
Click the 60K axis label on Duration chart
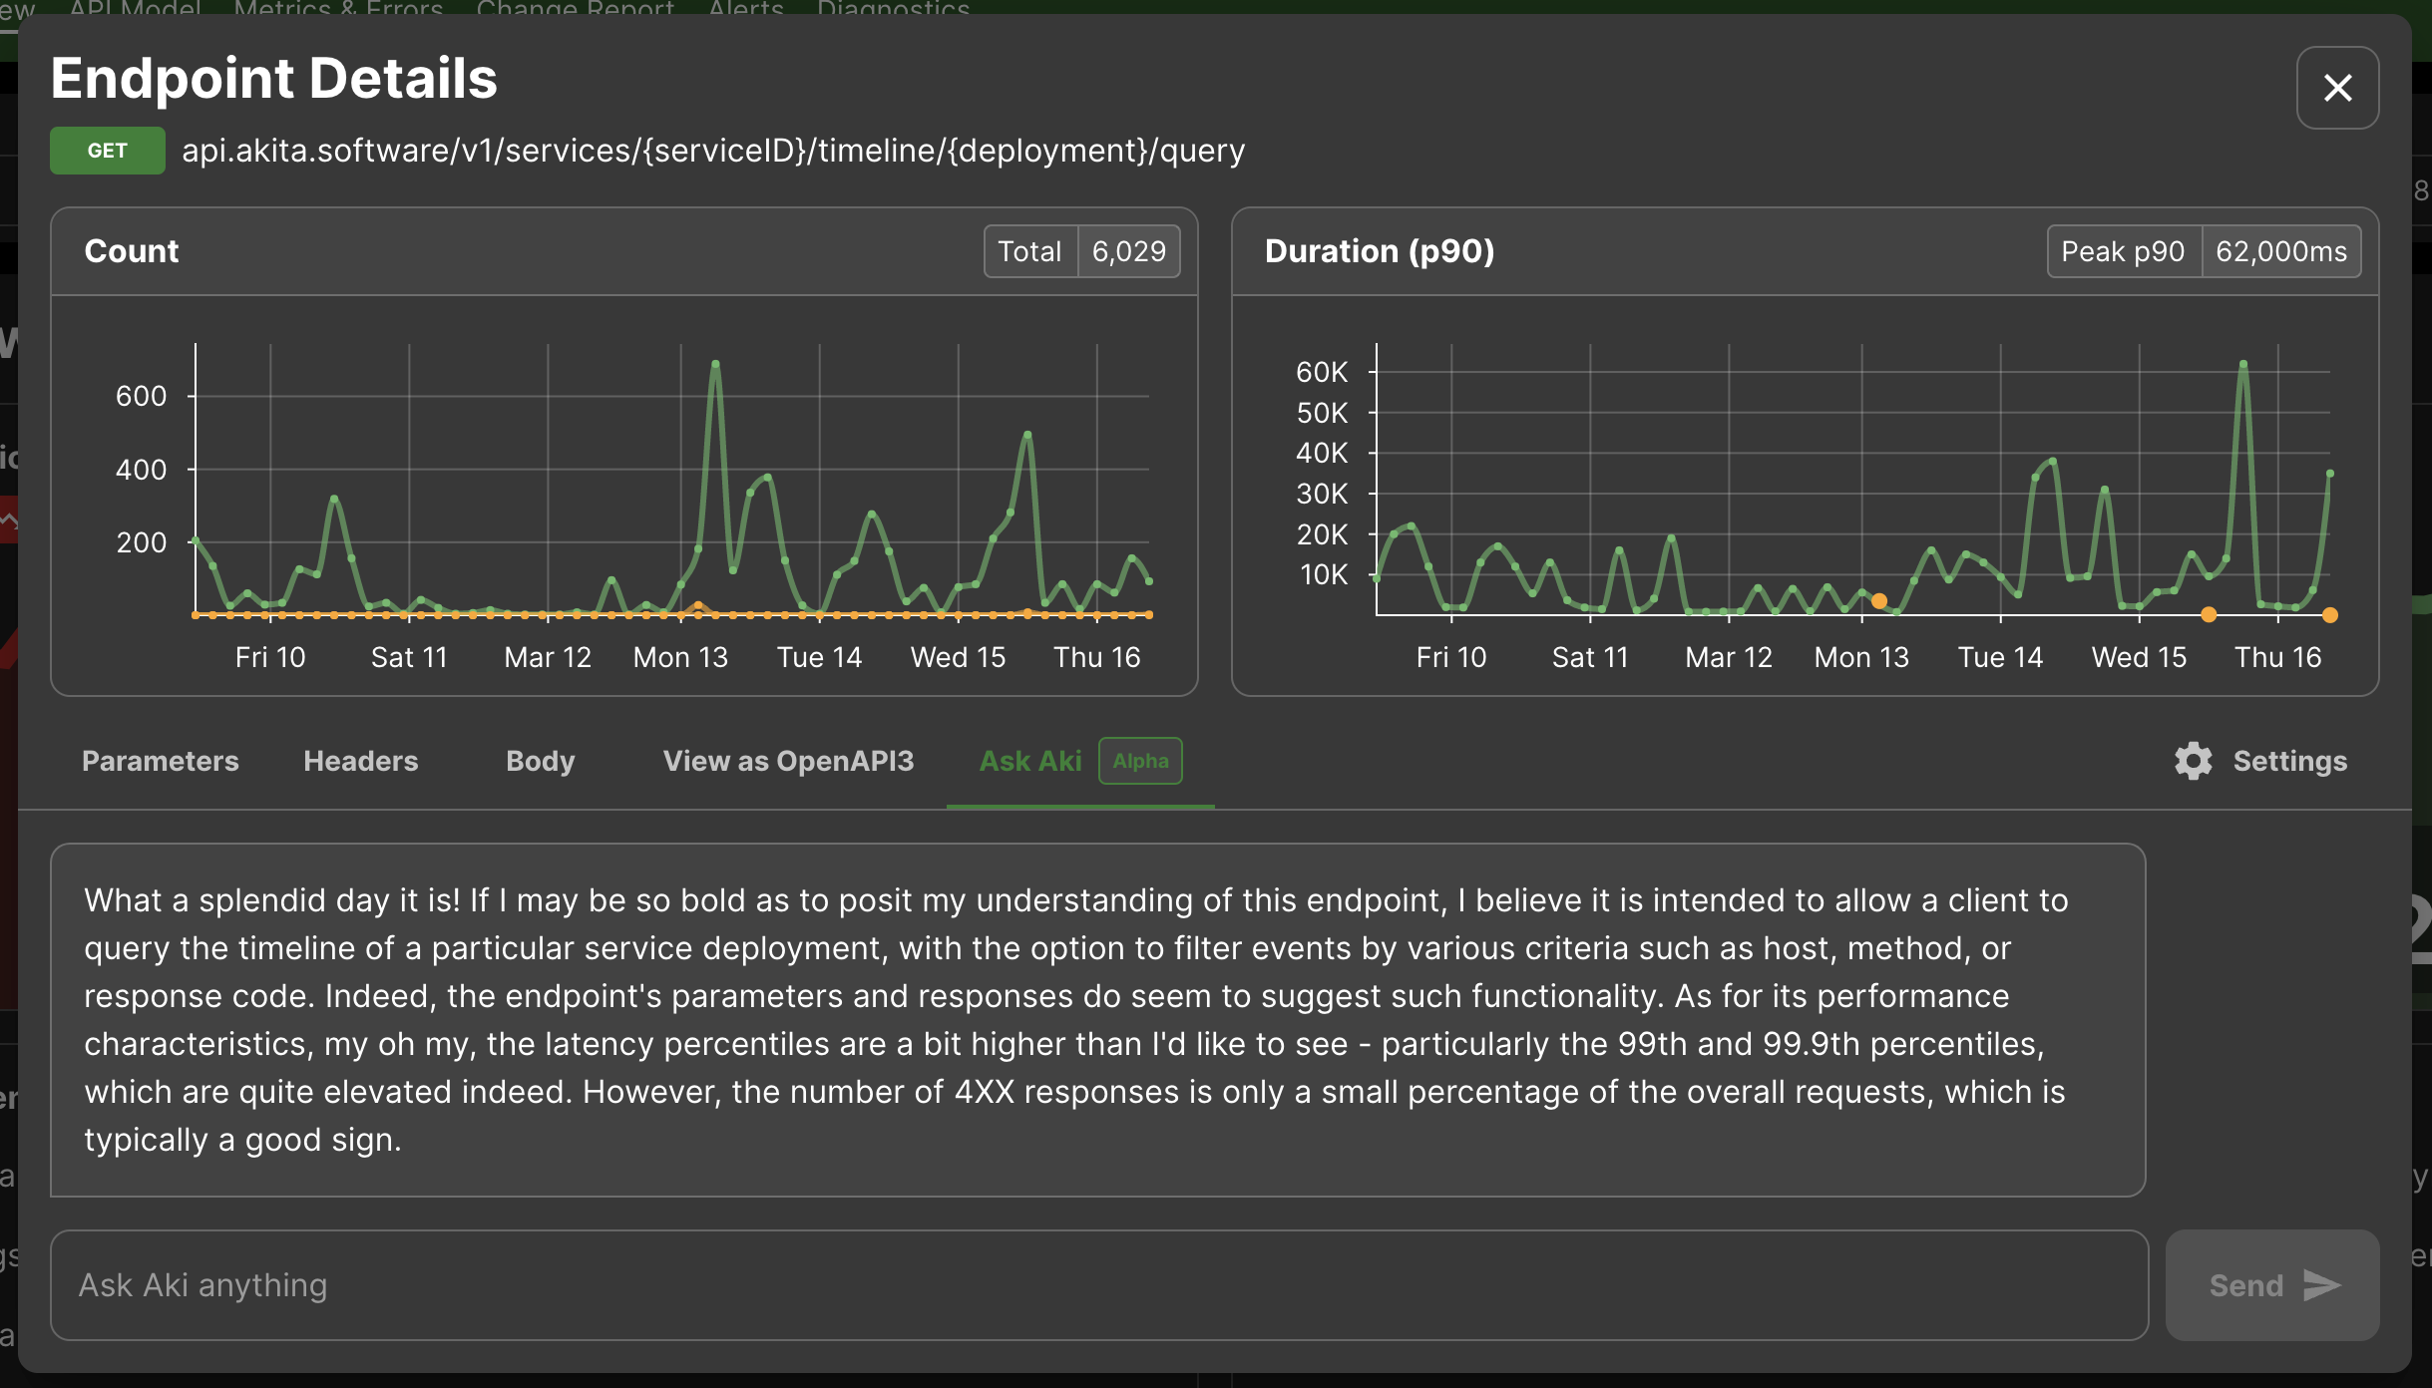[1322, 372]
